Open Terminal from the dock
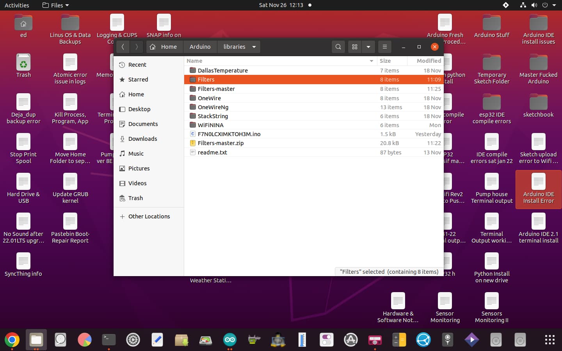Viewport: 562px width, 351px height. pyautogui.click(x=108, y=340)
